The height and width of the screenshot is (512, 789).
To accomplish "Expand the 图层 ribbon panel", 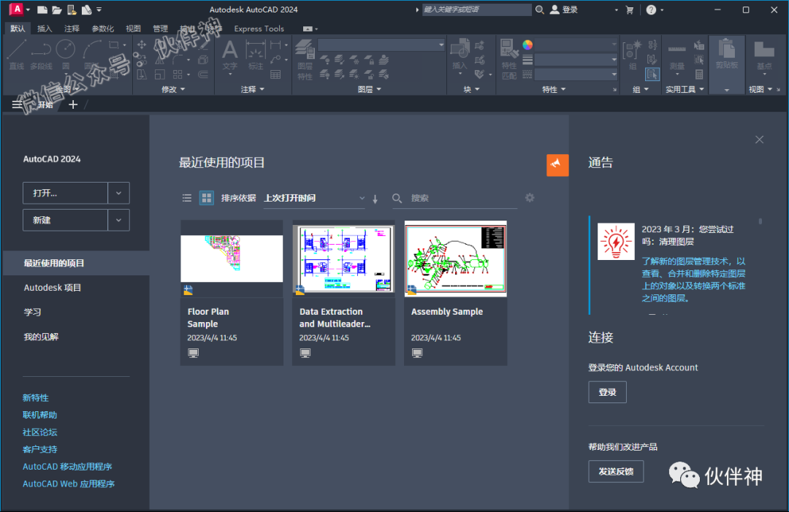I will pos(370,89).
